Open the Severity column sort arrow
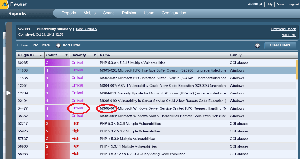Image resolution: width=300 pixels, height=159 pixels. tap(94, 55)
